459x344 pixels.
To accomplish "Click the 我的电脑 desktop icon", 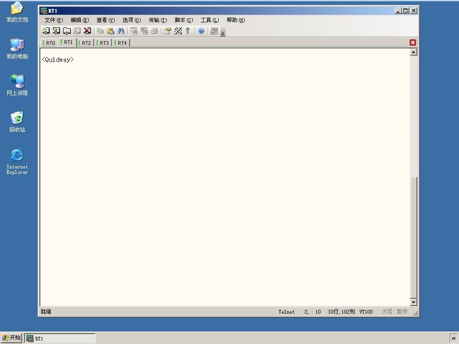I will (x=17, y=48).
